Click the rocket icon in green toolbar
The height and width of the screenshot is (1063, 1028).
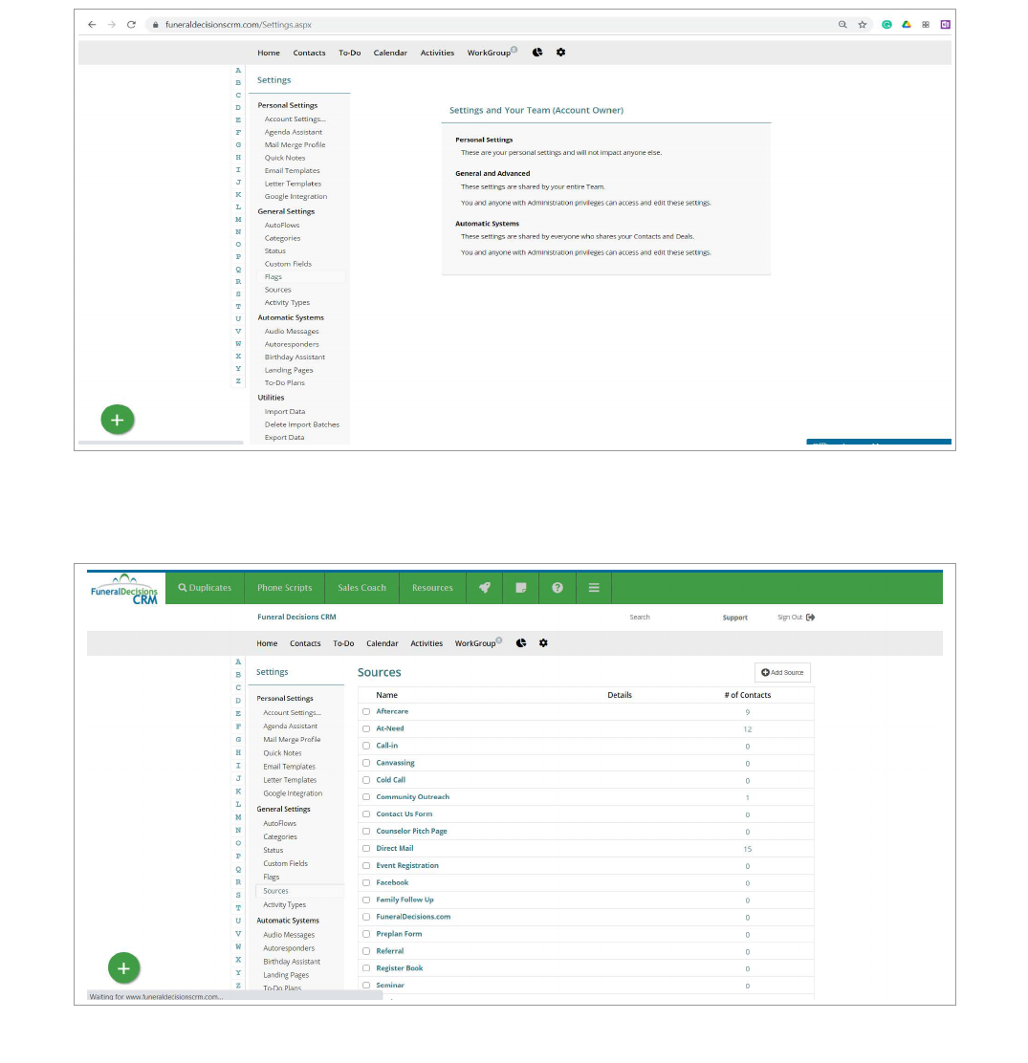[x=485, y=588]
